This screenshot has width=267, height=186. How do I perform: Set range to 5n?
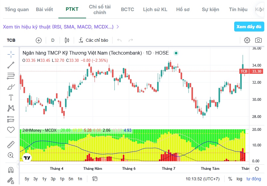71,179
